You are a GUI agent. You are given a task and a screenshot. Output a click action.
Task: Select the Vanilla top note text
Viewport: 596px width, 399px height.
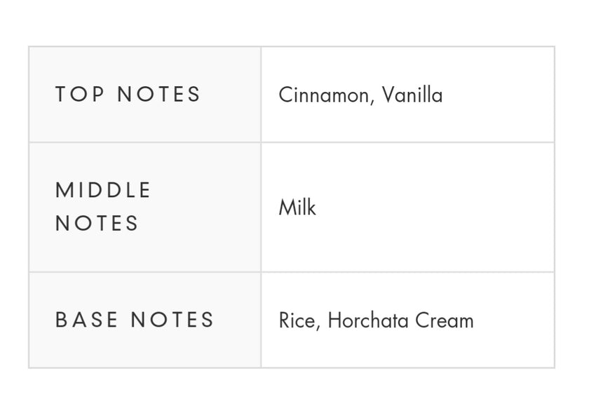pyautogui.click(x=412, y=95)
